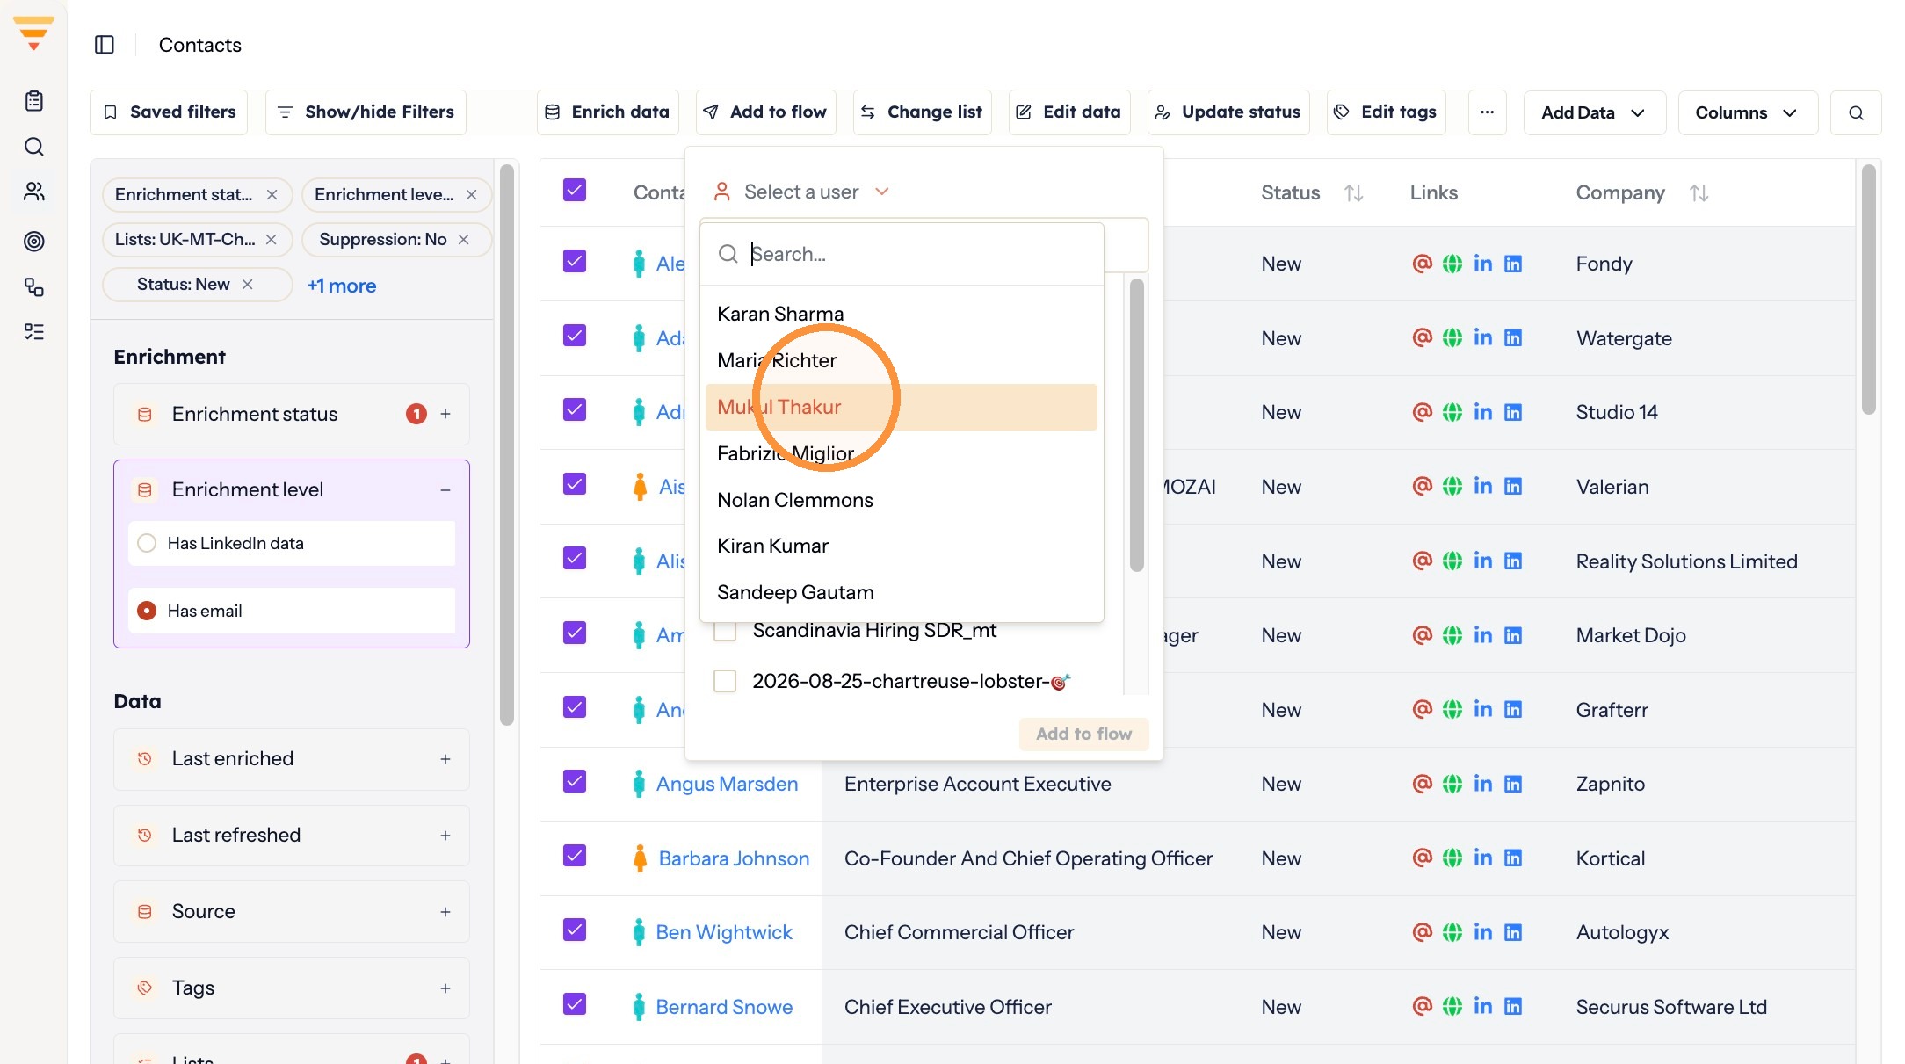The width and height of the screenshot is (1905, 1064).
Task: Click the Change list button
Action: pos(922,112)
